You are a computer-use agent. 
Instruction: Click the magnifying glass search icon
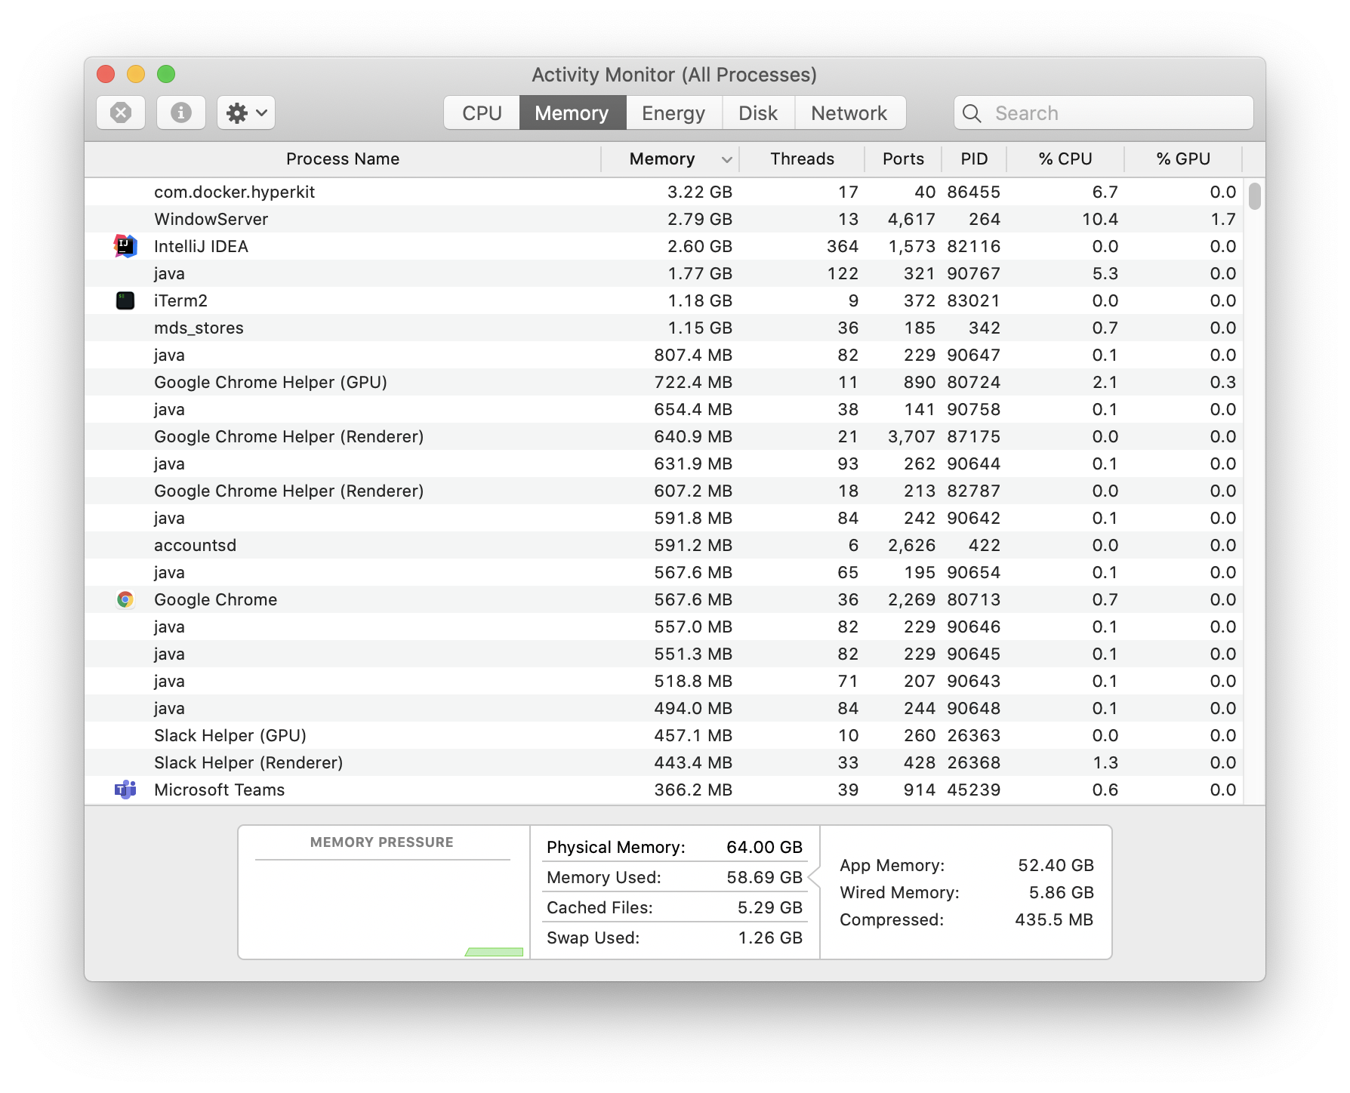click(972, 113)
